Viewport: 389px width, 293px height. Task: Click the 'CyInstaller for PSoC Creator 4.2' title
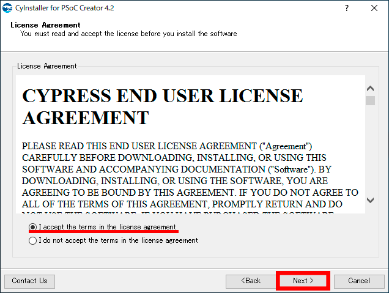(x=64, y=8)
